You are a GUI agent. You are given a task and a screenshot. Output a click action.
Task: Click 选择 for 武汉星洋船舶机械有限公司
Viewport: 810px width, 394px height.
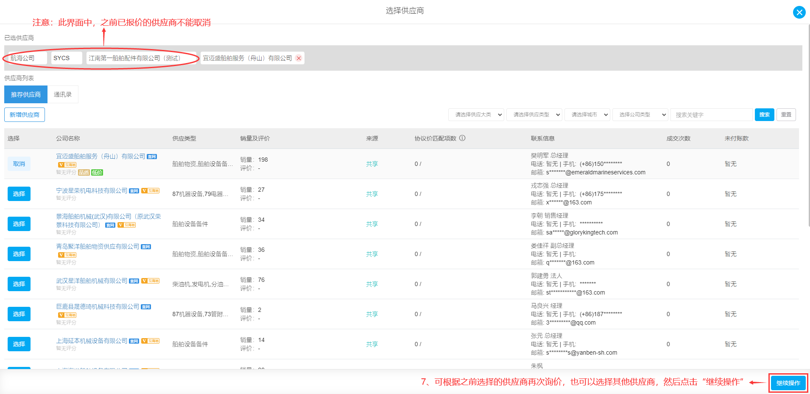[19, 284]
